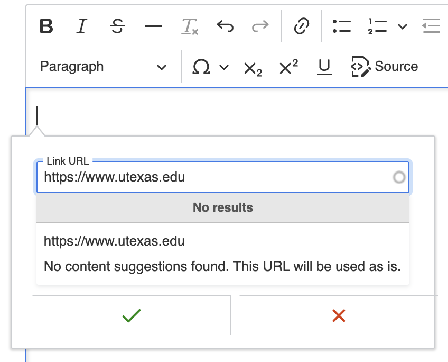Insert a numbered list
The image size is (448, 362).
[377, 26]
